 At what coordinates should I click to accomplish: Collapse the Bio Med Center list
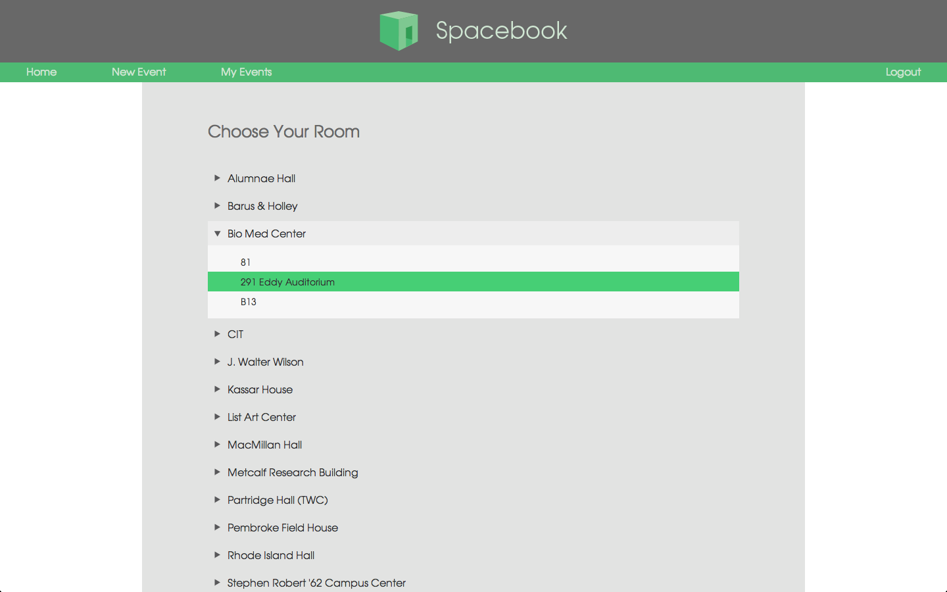click(x=217, y=234)
